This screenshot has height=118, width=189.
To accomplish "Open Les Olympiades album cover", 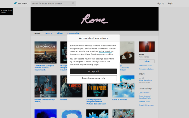I will [97, 91].
